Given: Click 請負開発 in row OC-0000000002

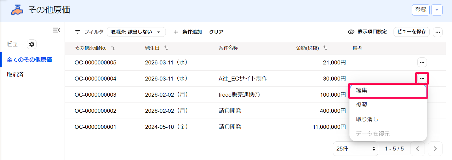Looking at the screenshot, I should point(230,111).
